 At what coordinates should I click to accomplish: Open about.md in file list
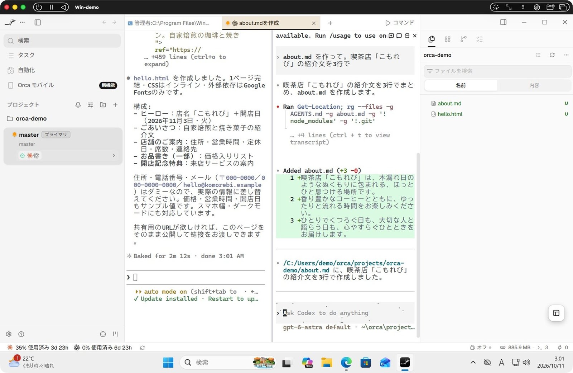(x=449, y=103)
